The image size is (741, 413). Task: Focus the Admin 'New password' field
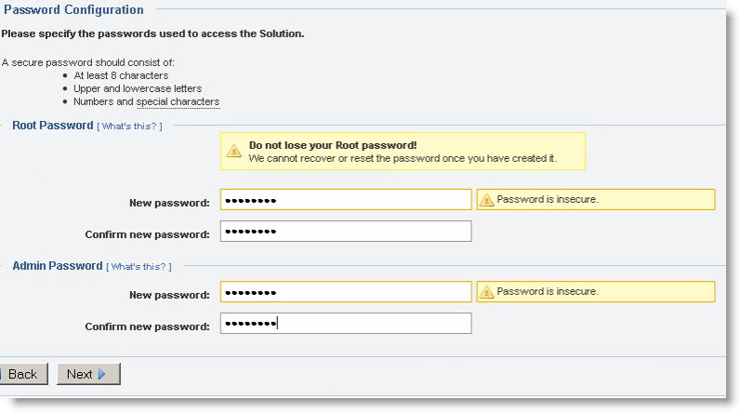[x=345, y=292]
